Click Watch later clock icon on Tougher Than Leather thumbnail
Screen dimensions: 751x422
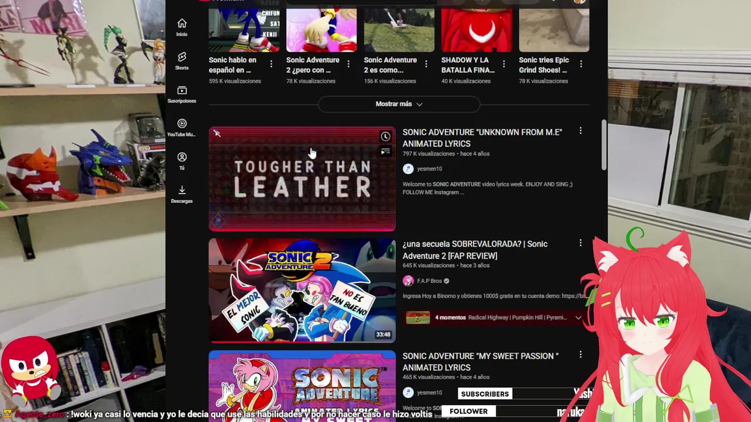[385, 137]
